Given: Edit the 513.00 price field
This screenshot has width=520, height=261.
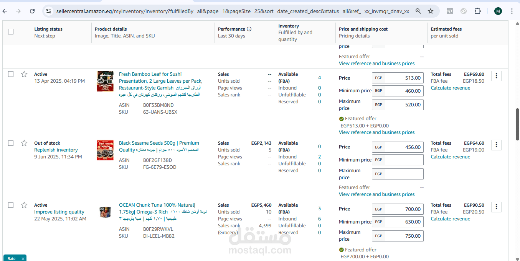Looking at the screenshot, I should coord(404,78).
